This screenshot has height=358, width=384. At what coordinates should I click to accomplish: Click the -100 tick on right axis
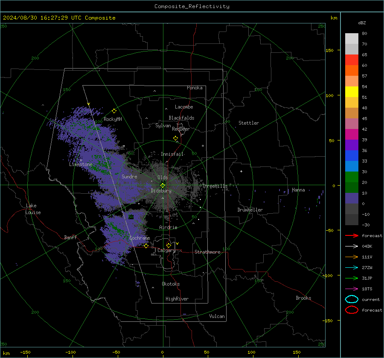[x=327, y=275]
